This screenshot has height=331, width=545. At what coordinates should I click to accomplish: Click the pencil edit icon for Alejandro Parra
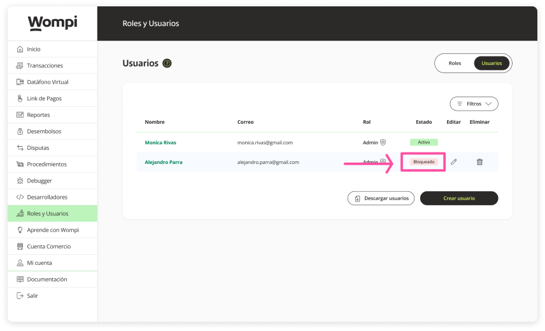[x=454, y=162]
